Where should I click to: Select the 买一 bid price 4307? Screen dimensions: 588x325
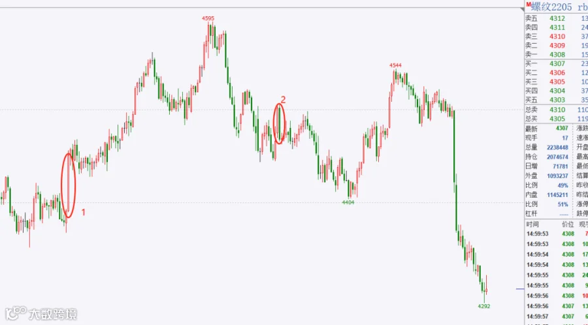tap(557, 64)
